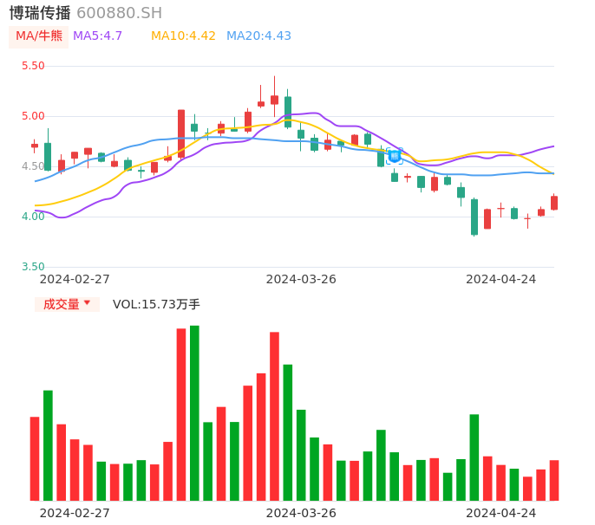Select the leftmost red volume bar
The width and height of the screenshot is (595, 525).
coord(35,458)
